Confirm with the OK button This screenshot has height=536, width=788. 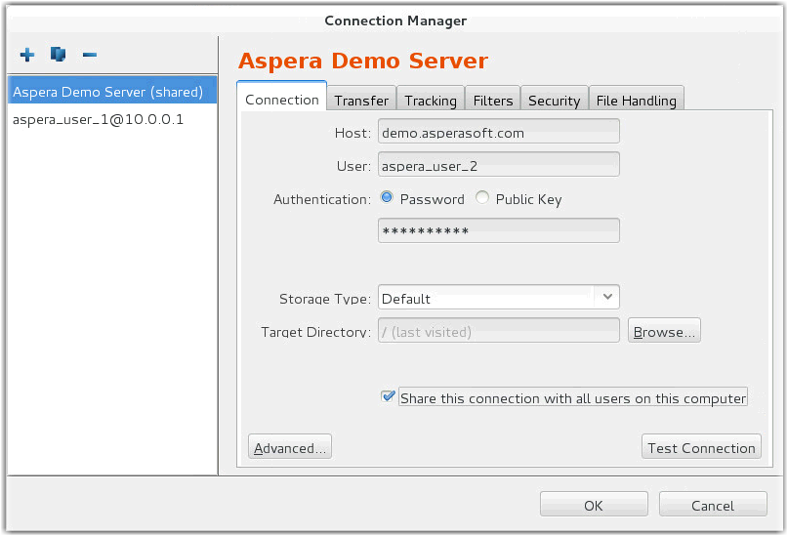click(594, 505)
